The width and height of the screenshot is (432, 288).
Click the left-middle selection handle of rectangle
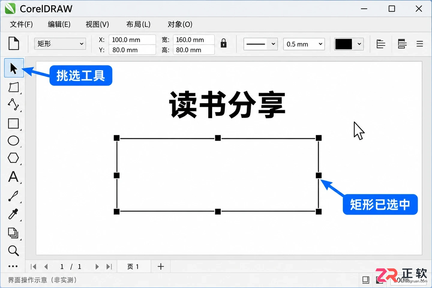point(117,175)
